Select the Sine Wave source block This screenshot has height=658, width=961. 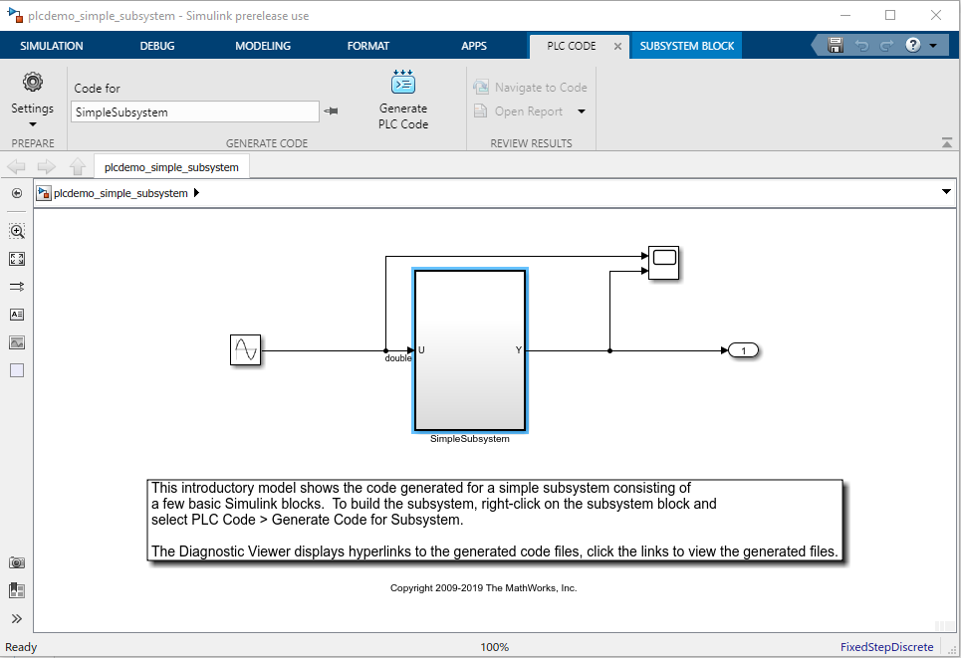pyautogui.click(x=245, y=349)
